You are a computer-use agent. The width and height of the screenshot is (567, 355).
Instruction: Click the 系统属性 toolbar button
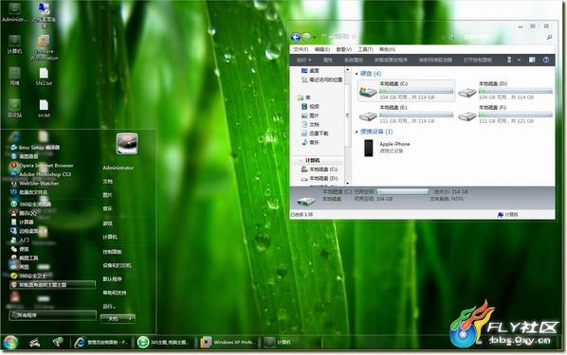pyautogui.click(x=354, y=60)
